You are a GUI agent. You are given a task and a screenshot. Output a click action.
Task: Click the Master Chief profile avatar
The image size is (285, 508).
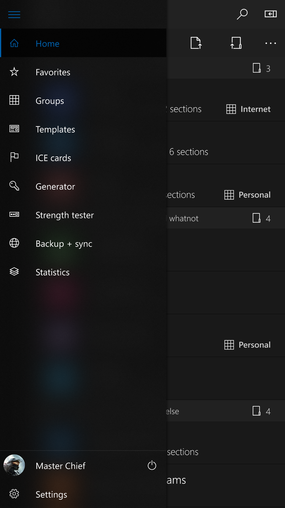[14, 465]
